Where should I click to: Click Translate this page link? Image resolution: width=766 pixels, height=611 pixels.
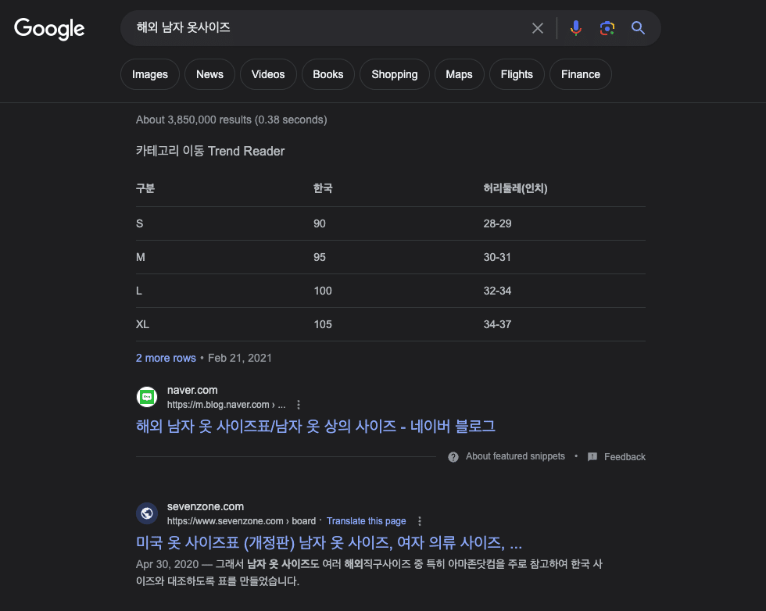367,521
